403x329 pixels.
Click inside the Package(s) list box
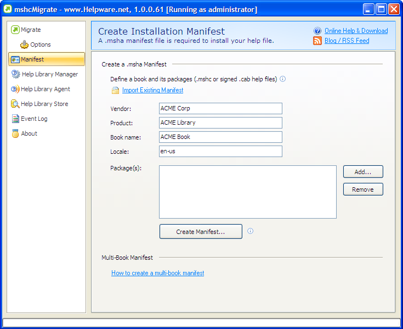click(x=248, y=192)
